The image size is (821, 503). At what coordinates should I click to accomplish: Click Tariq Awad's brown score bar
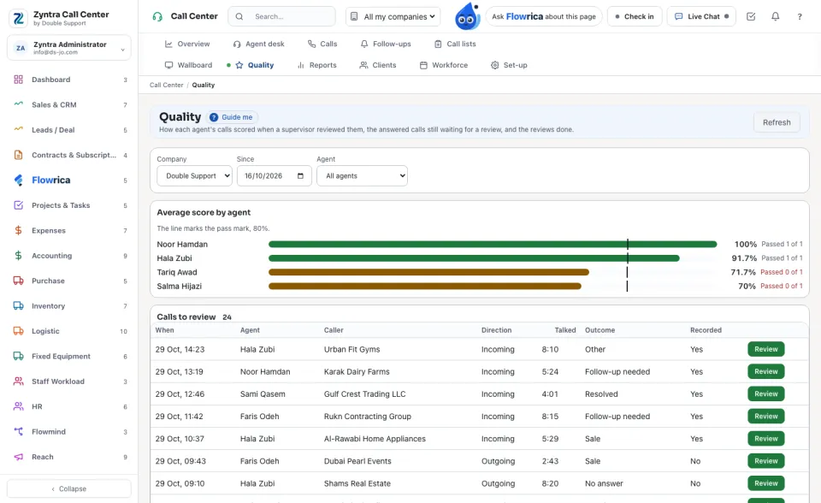point(428,272)
